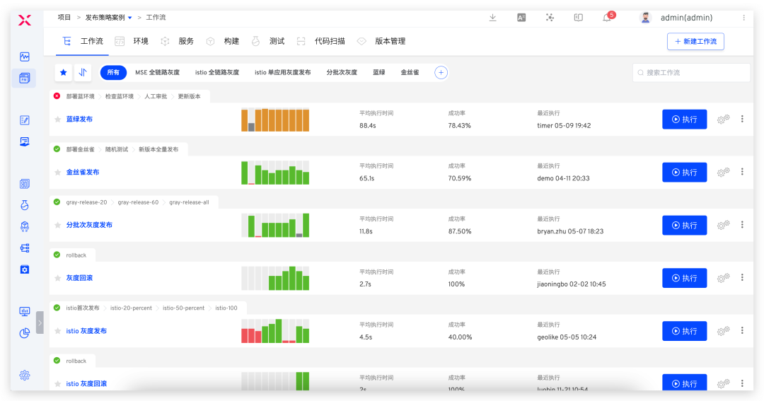764x401 pixels.
Task: Click the run history bars of istio 灰度发布
Action: [x=275, y=331]
